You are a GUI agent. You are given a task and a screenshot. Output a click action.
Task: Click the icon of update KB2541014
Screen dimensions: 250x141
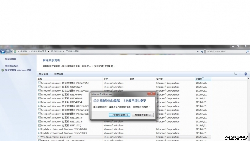(39, 102)
